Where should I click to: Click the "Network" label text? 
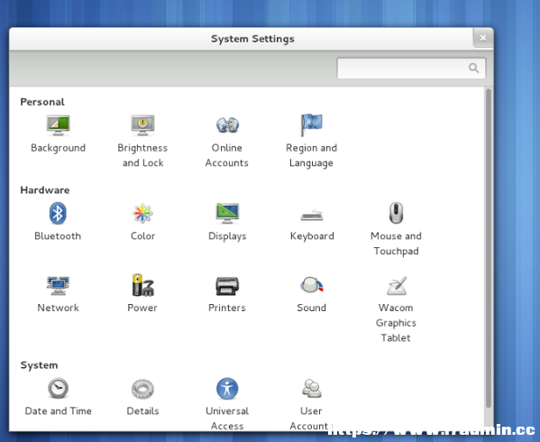pos(59,308)
